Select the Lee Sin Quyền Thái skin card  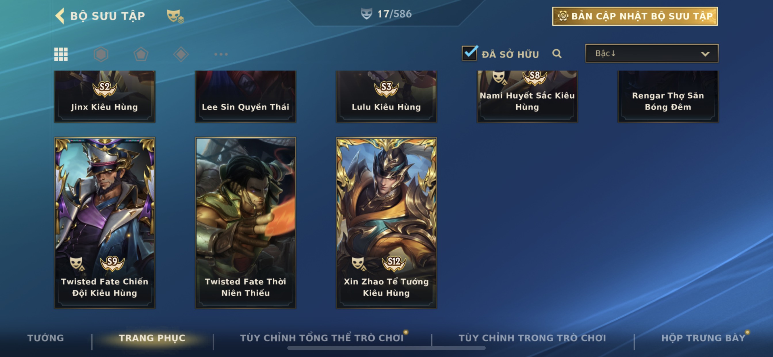point(246,96)
